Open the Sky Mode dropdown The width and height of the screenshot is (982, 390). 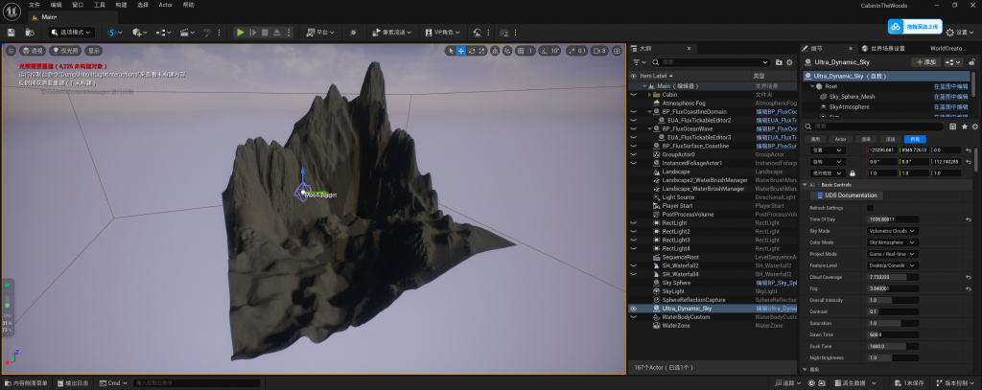[x=891, y=231]
